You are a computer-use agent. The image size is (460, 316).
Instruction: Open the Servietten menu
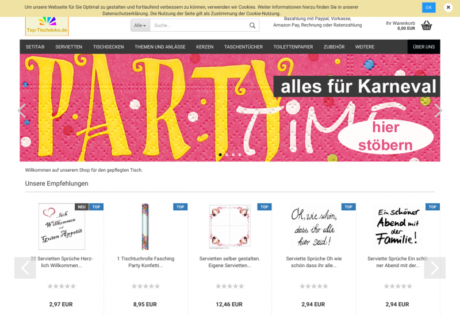tap(68, 47)
